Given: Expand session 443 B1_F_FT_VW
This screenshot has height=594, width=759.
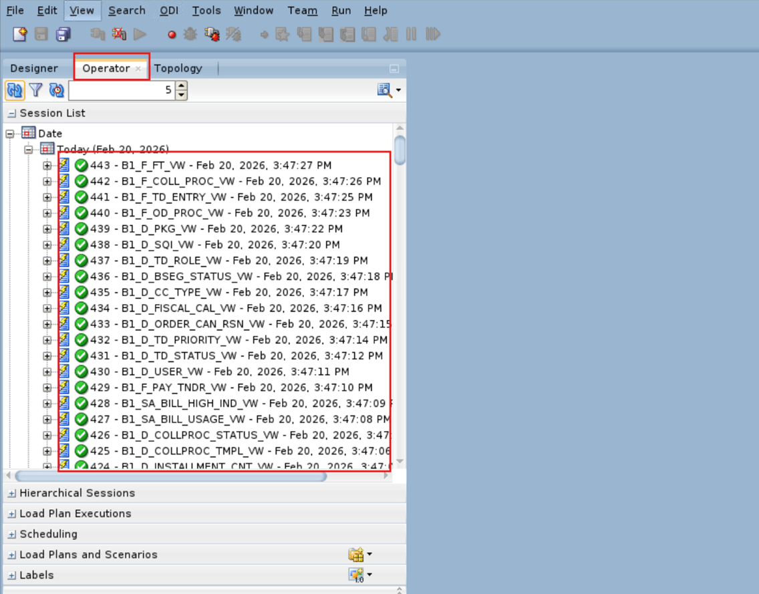Looking at the screenshot, I should click(x=47, y=166).
